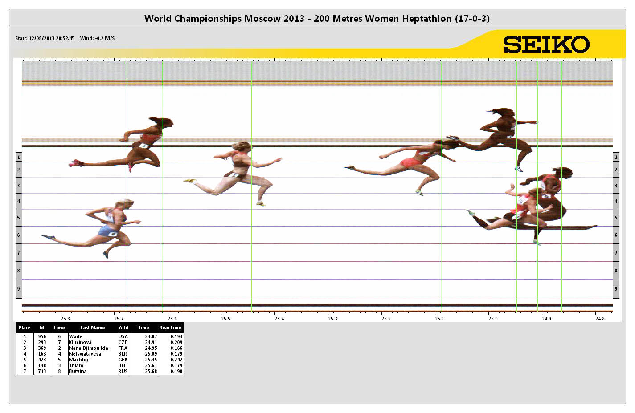Click the Last Name column header
This screenshot has width=635, height=413.
92,328
